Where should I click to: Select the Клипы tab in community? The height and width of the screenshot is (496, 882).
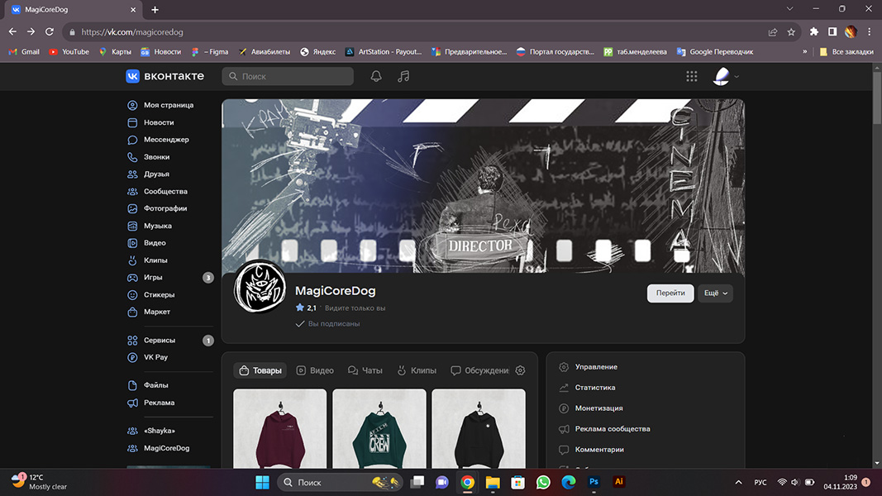[x=417, y=370]
